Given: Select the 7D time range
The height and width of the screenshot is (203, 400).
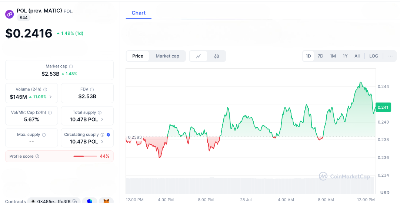Looking at the screenshot, I should 320,56.
